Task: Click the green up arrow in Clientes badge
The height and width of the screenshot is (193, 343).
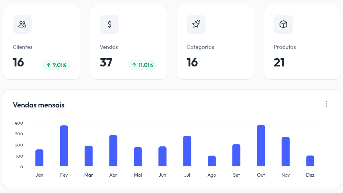Action: 49,65
